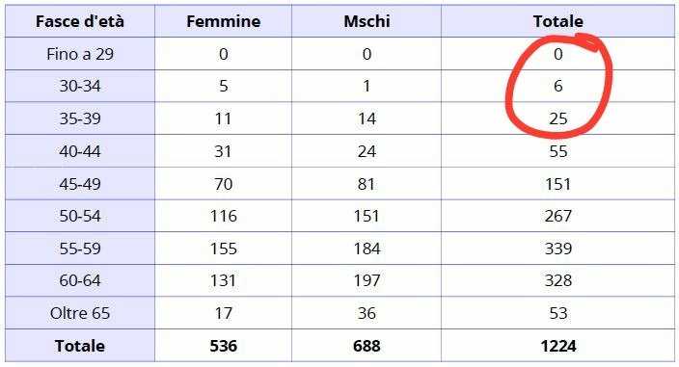Click the circled total value 25
Image resolution: width=679 pixels, height=367 pixels.
[x=557, y=118]
